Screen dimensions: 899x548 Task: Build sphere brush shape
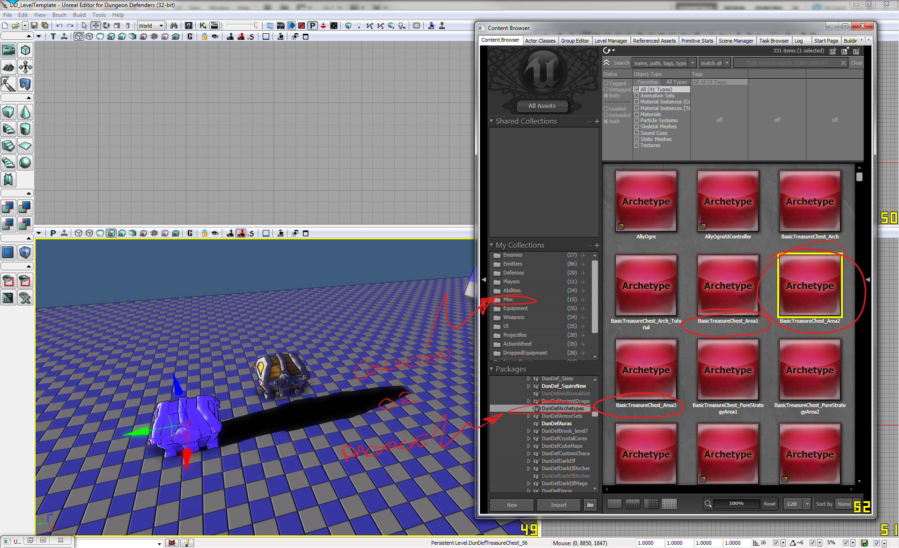pos(25,163)
